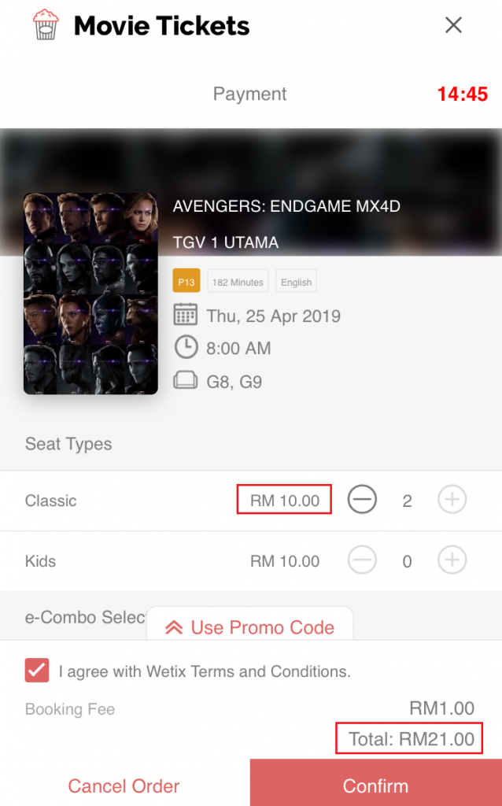Click the seat icon beside G8, G9

[x=185, y=382]
